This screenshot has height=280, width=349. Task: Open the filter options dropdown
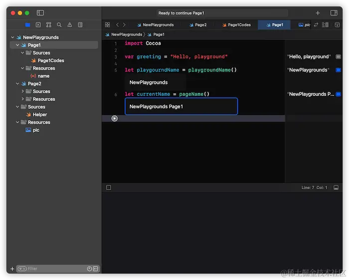pos(22,269)
